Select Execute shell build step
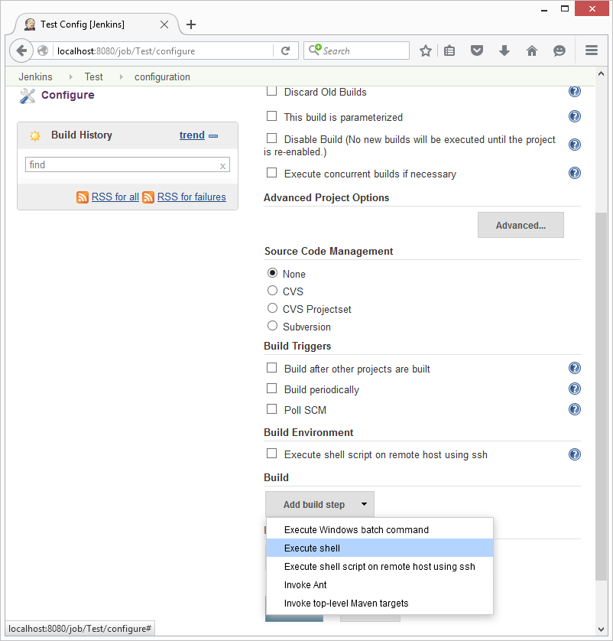The height and width of the screenshot is (641, 613). (x=380, y=548)
